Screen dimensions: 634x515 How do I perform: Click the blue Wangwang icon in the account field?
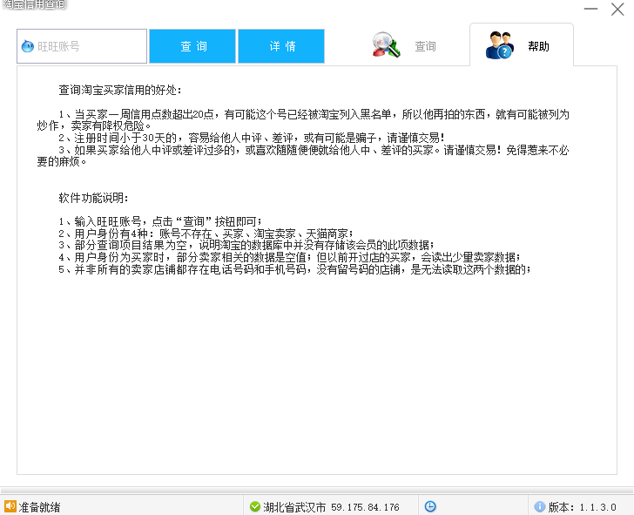point(27,46)
